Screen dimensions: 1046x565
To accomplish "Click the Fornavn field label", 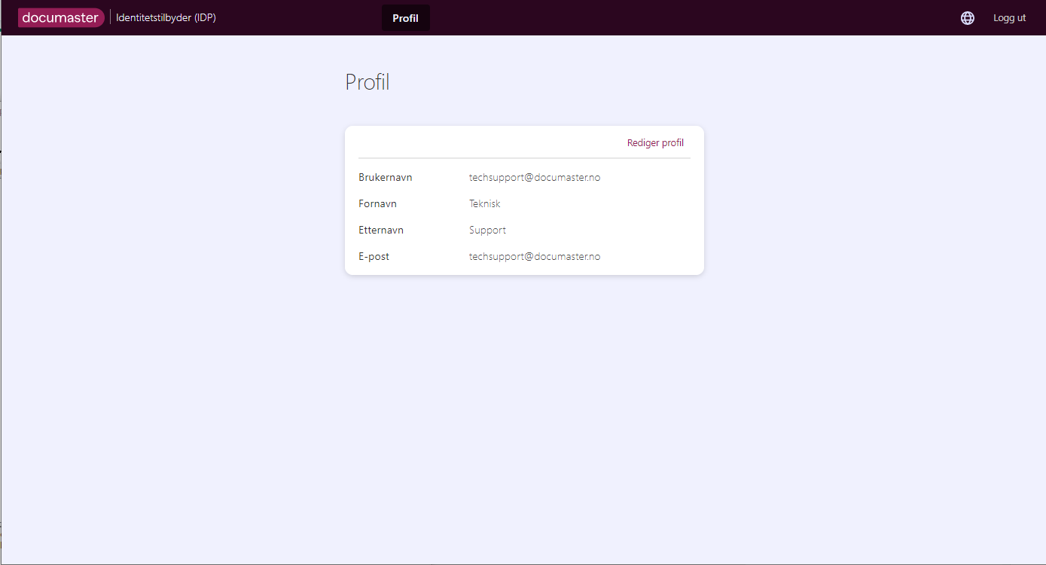I will point(377,204).
